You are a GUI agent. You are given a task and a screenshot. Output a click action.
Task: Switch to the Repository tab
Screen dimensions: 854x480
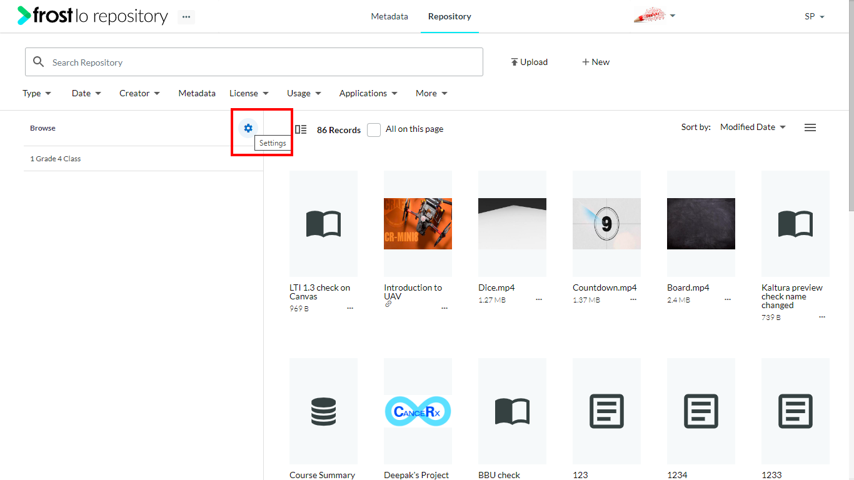click(x=450, y=16)
